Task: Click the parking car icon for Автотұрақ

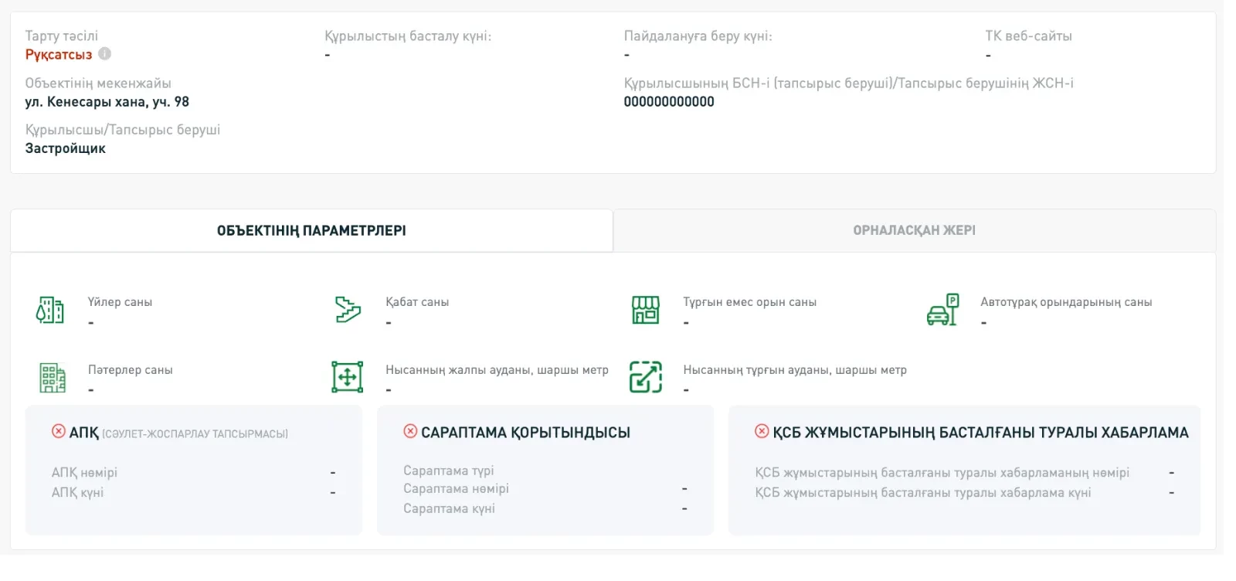Action: 942,310
